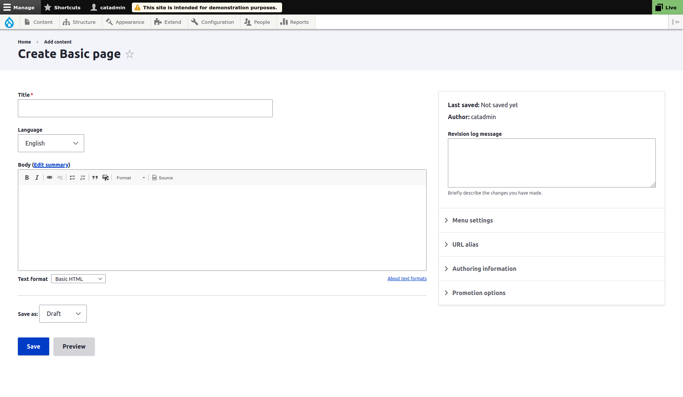Insert a bulleted list in the Body
The image size is (683, 397).
coord(72,177)
